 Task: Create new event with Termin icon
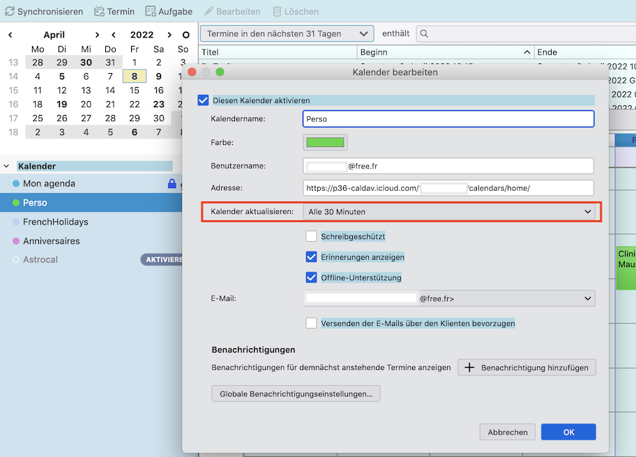pos(100,11)
